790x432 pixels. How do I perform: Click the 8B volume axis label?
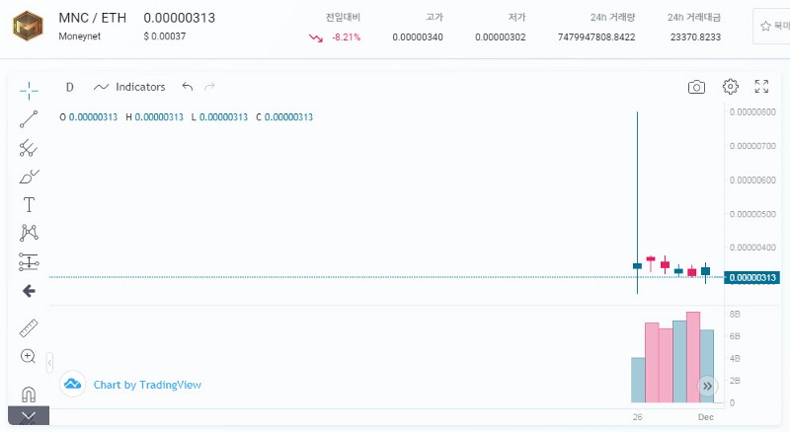(x=735, y=315)
